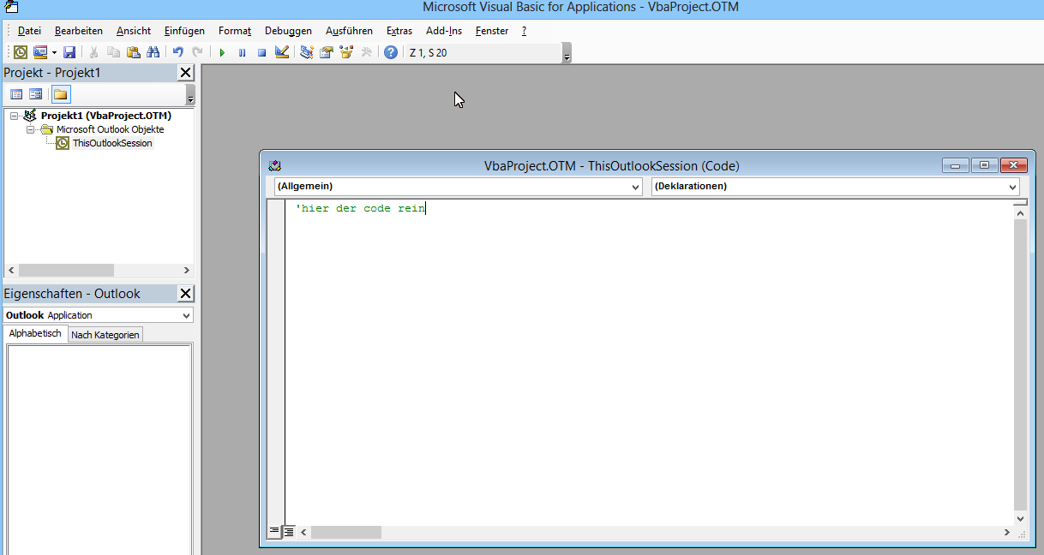1044x555 pixels.
Task: Open the Properties Window toolbar icon
Action: (326, 52)
